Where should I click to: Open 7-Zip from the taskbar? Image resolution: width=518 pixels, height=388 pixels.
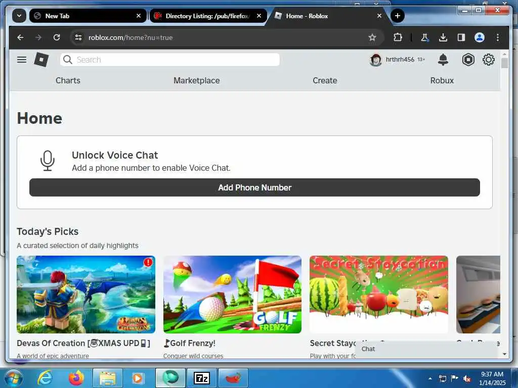[201, 378]
